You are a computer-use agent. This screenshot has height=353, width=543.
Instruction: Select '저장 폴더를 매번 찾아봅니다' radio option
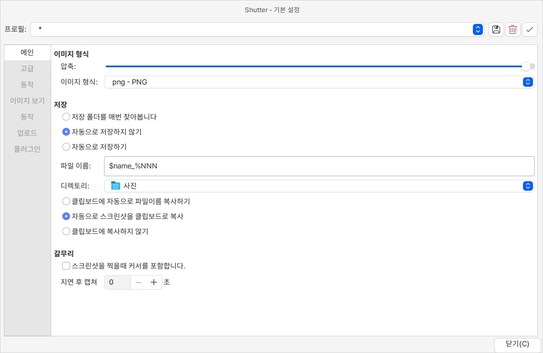[66, 117]
